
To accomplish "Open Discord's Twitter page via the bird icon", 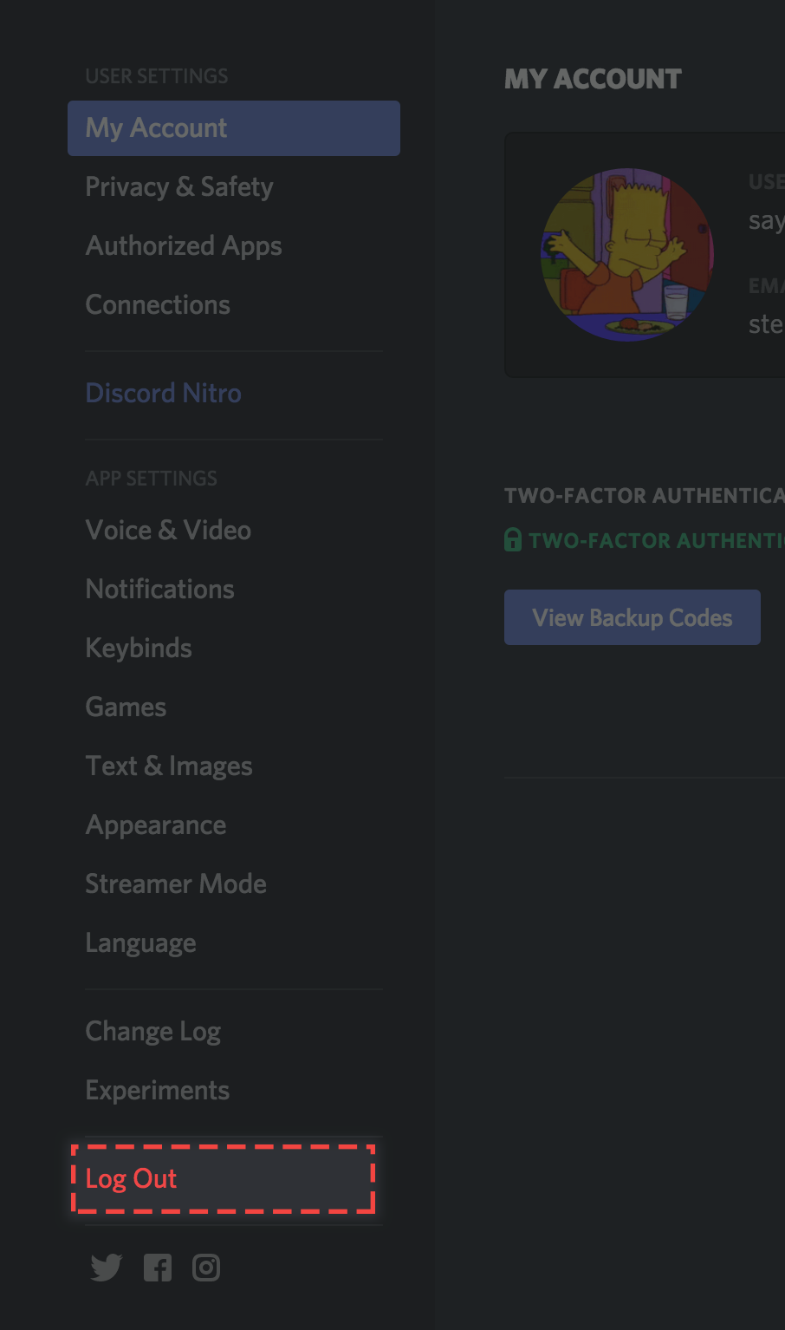I will (x=105, y=1267).
